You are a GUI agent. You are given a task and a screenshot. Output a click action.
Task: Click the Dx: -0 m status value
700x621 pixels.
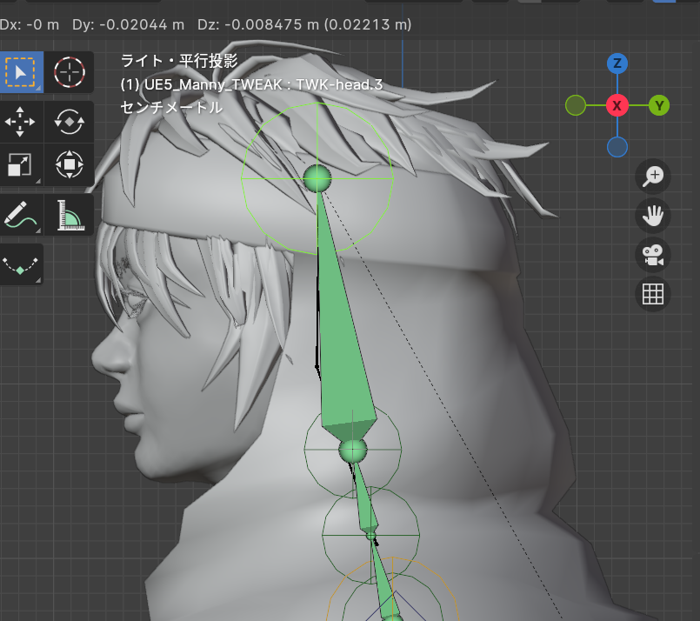tap(30, 24)
